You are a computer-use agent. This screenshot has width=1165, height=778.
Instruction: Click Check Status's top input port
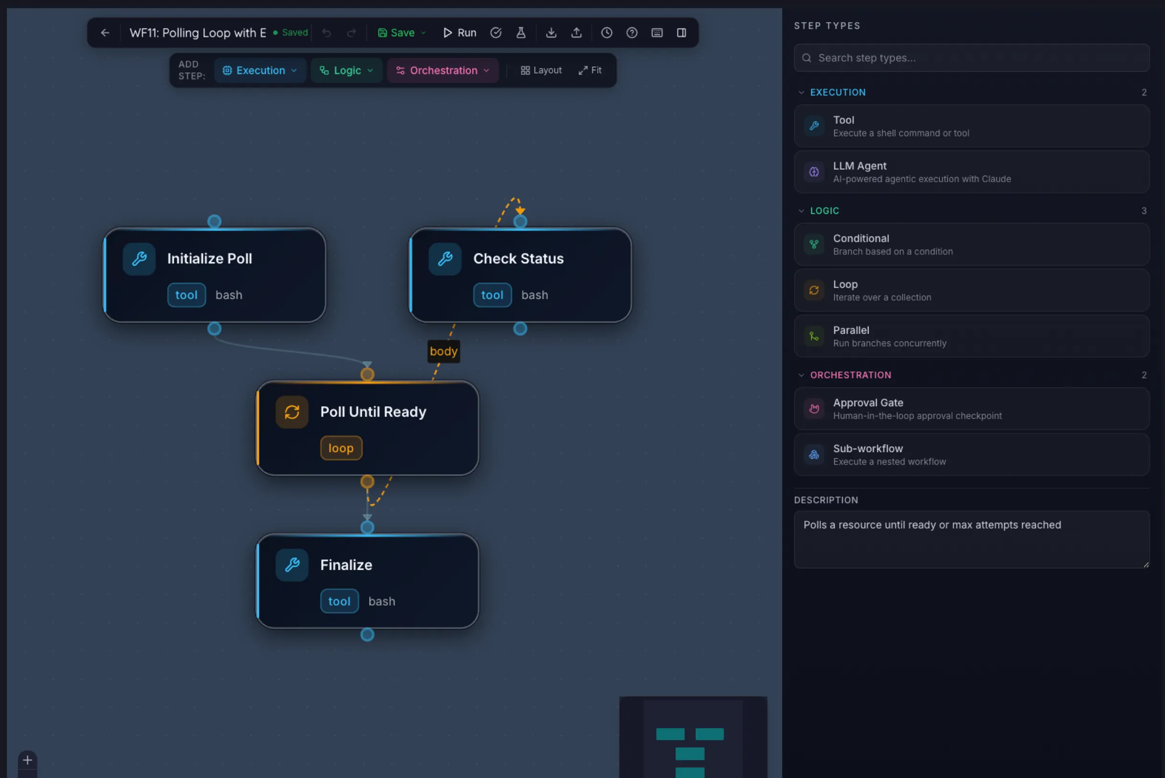click(x=520, y=221)
